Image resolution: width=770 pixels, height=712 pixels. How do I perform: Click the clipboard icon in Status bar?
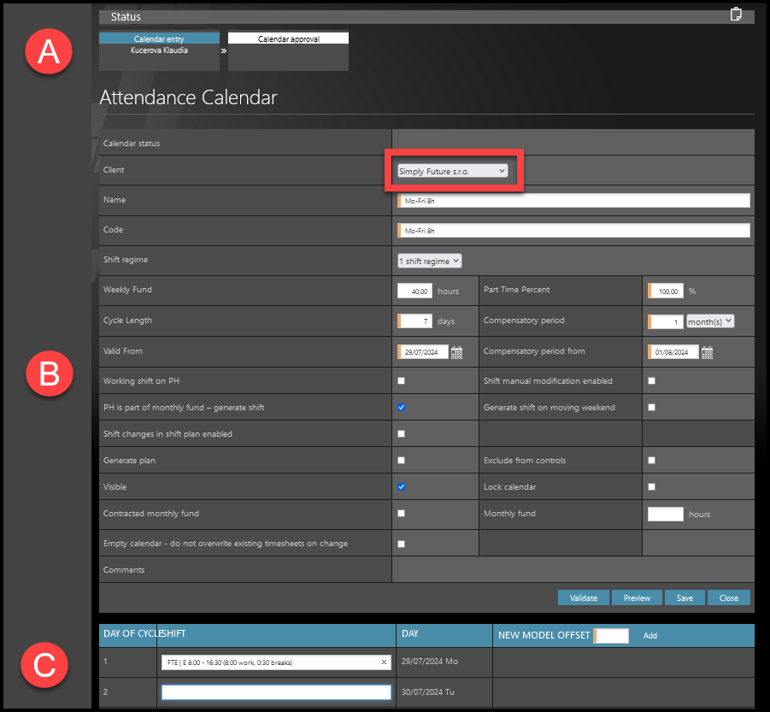(736, 15)
